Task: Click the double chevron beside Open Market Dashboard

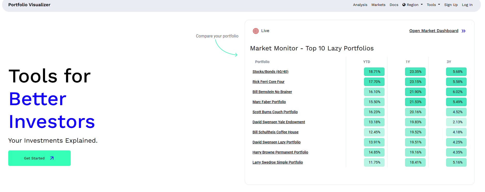Action: pyautogui.click(x=464, y=31)
